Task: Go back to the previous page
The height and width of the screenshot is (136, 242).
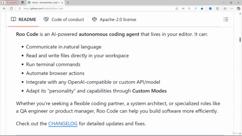Action: [x=4, y=9]
